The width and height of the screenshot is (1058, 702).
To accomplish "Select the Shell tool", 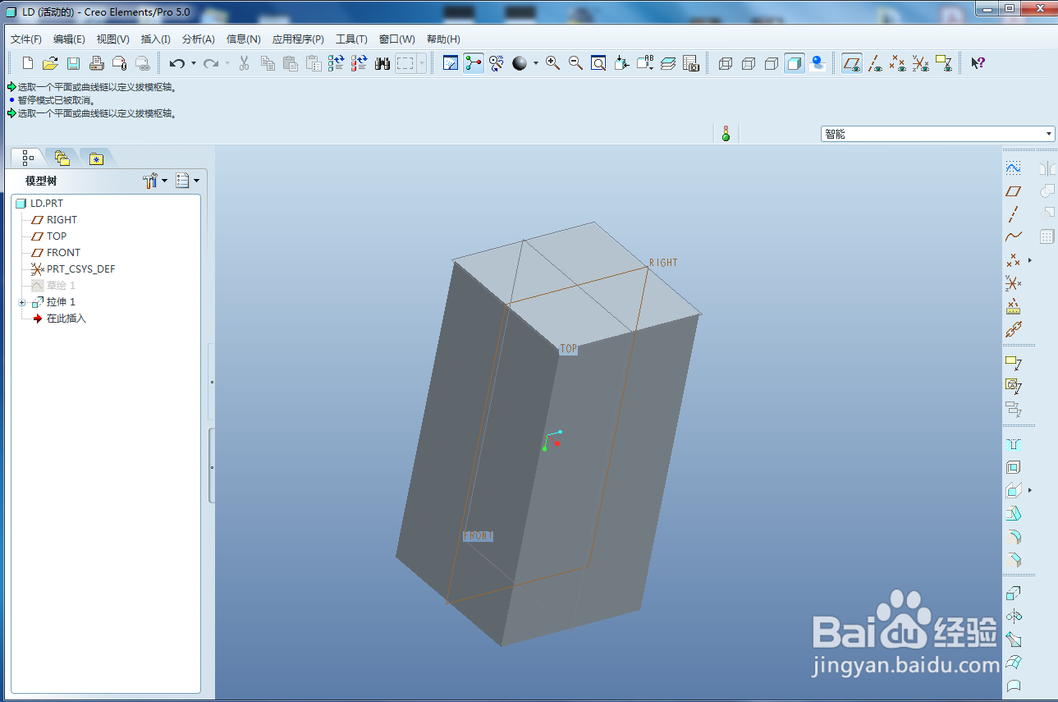I will tap(1013, 467).
